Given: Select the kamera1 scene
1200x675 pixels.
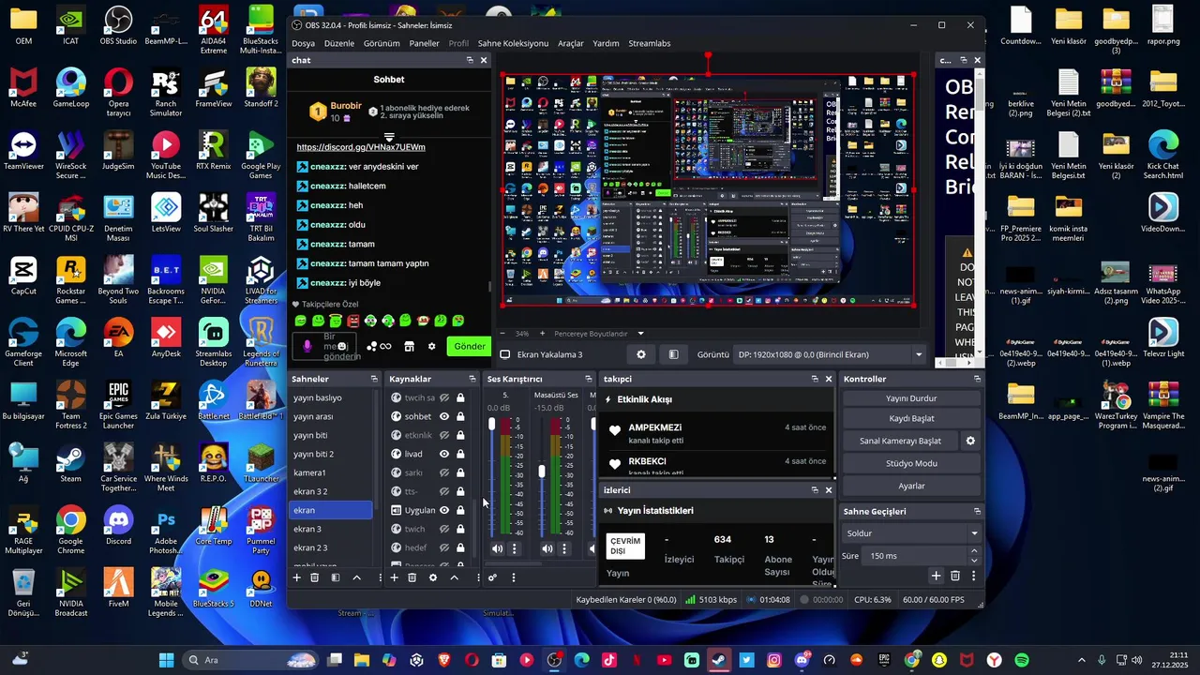Looking at the screenshot, I should [x=331, y=472].
